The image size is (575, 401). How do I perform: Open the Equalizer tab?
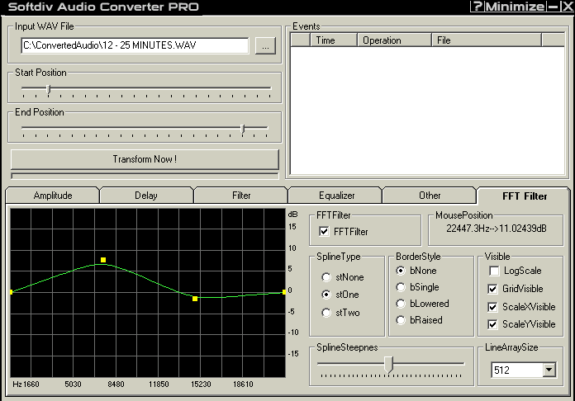coord(336,196)
